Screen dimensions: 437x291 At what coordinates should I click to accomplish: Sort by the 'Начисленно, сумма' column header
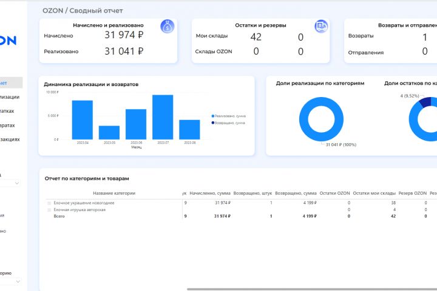coord(210,193)
